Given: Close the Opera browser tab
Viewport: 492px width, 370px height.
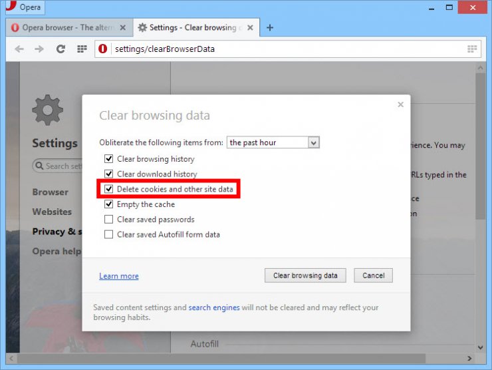Looking at the screenshot, I should (123, 28).
